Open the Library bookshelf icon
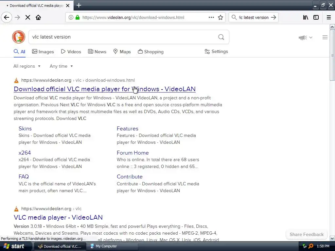The image size is (335, 251). (x=306, y=17)
